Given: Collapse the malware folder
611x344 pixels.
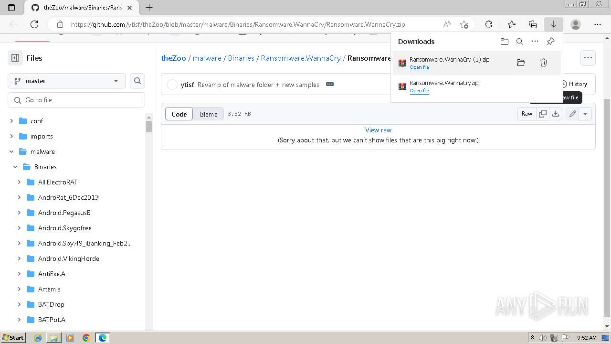Looking at the screenshot, I should [x=11, y=151].
